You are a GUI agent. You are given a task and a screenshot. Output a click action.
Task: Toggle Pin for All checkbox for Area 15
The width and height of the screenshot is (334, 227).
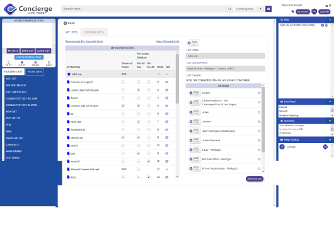click(x=149, y=161)
